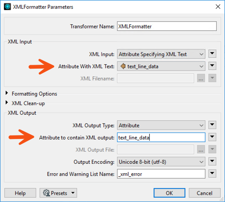225x202 pixels.
Task: Click the OK button
Action: tap(169, 193)
